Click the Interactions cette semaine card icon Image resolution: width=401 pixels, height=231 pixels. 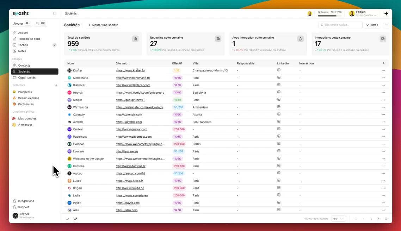pos(383,39)
